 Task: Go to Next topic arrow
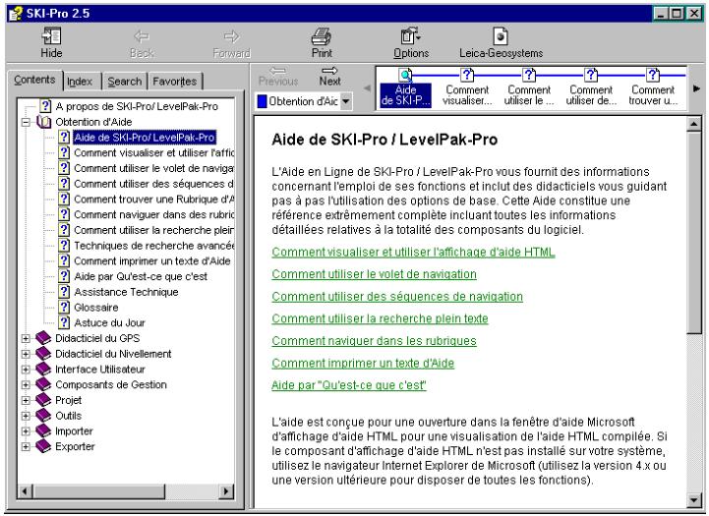[329, 71]
